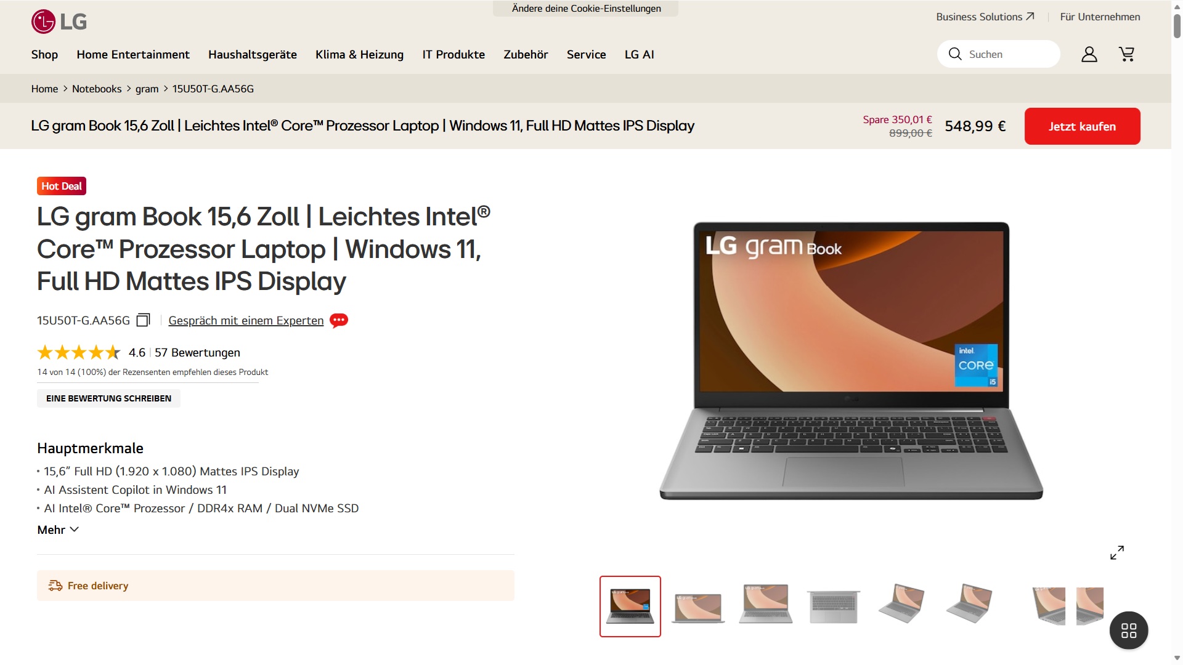Open the Haushaltsgeräte menu
Viewport: 1183px width, 665px height.
point(253,55)
